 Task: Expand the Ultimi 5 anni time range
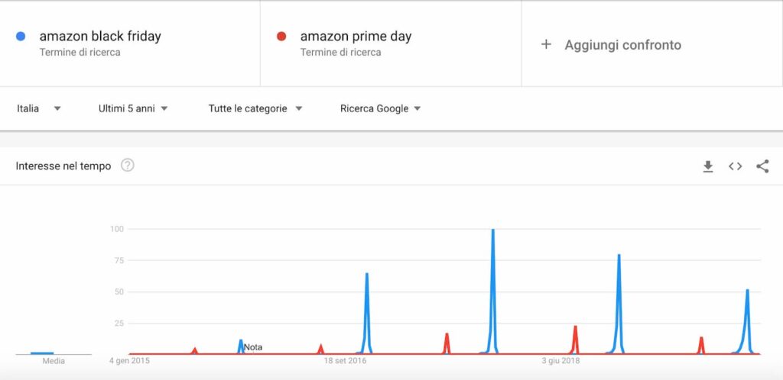[x=133, y=108]
